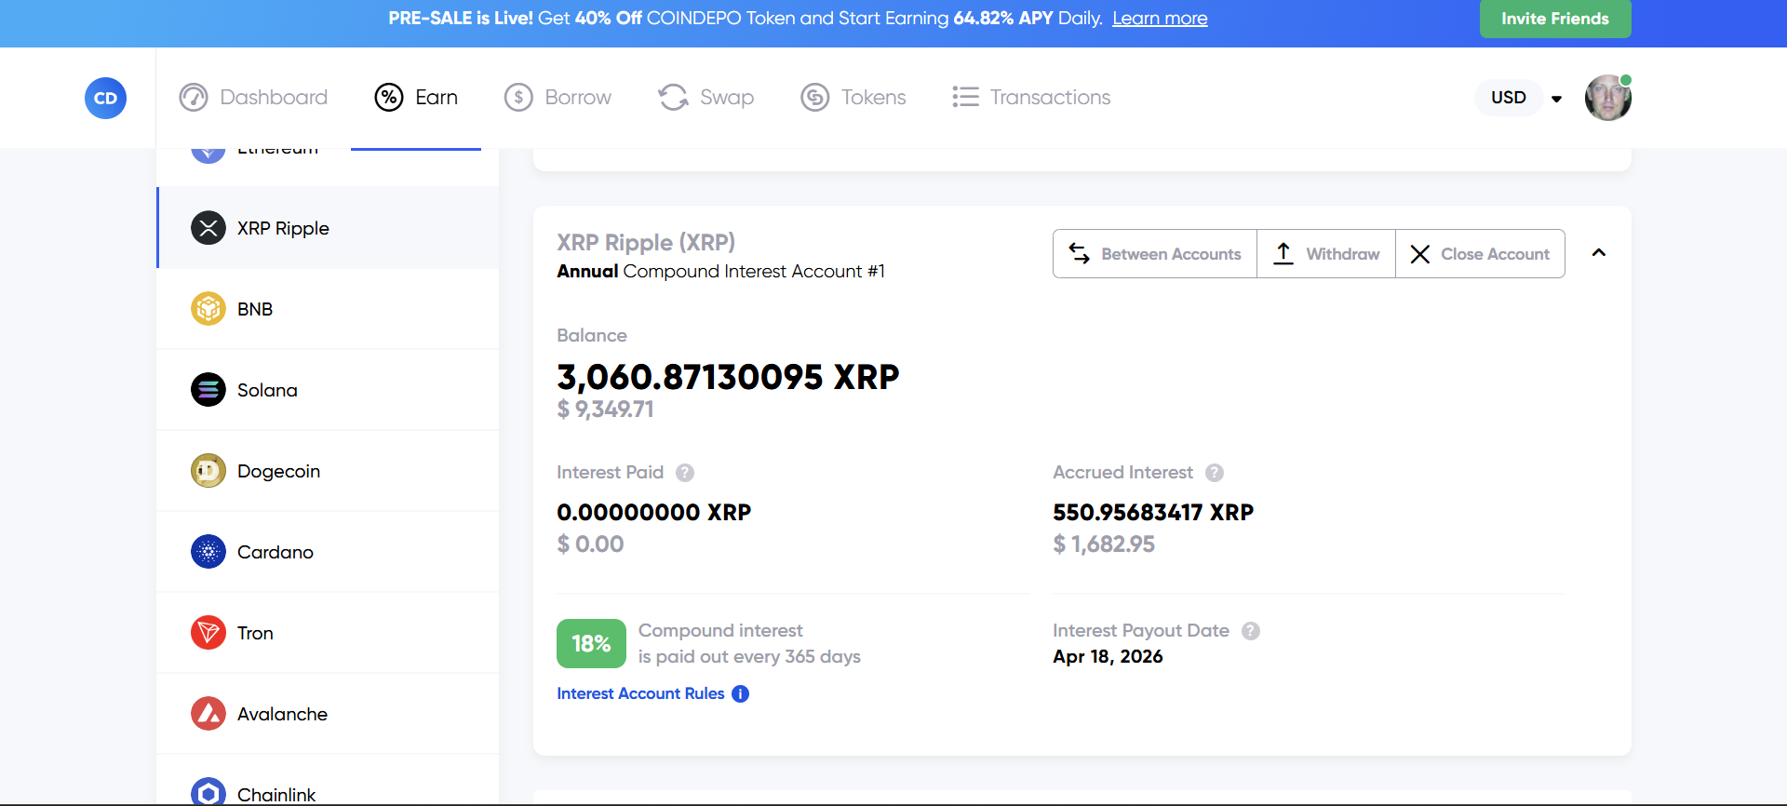Click the Annual Compound Interest Account #1 text
Image resolution: width=1787 pixels, height=806 pixels.
click(x=720, y=272)
